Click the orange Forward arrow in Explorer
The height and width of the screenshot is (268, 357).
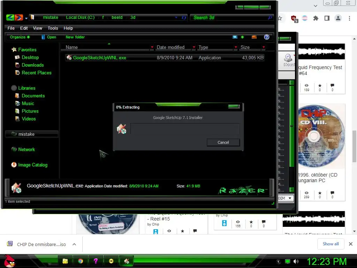19,17
